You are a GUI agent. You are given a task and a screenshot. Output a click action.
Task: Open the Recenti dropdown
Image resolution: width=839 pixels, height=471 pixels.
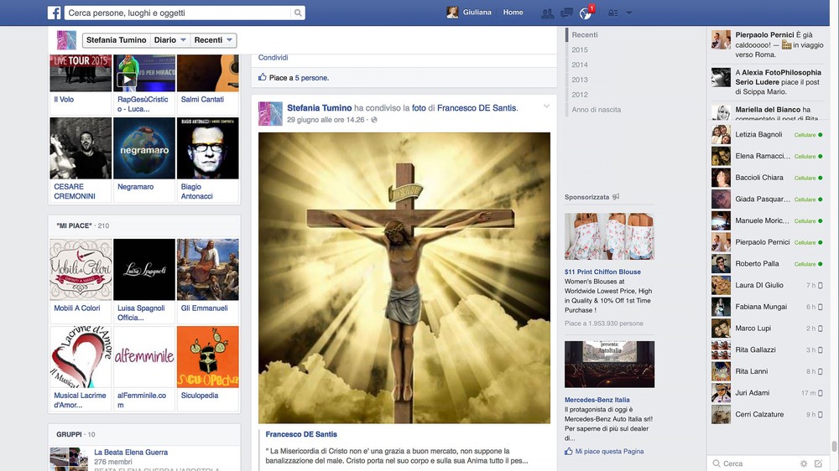coord(213,40)
